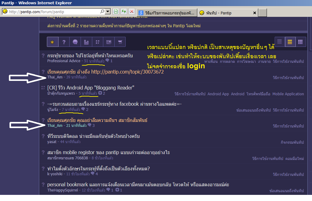312x201 pixels.
Task: Click comment bubble on k-yoshiki's topic
Action: click(x=93, y=173)
